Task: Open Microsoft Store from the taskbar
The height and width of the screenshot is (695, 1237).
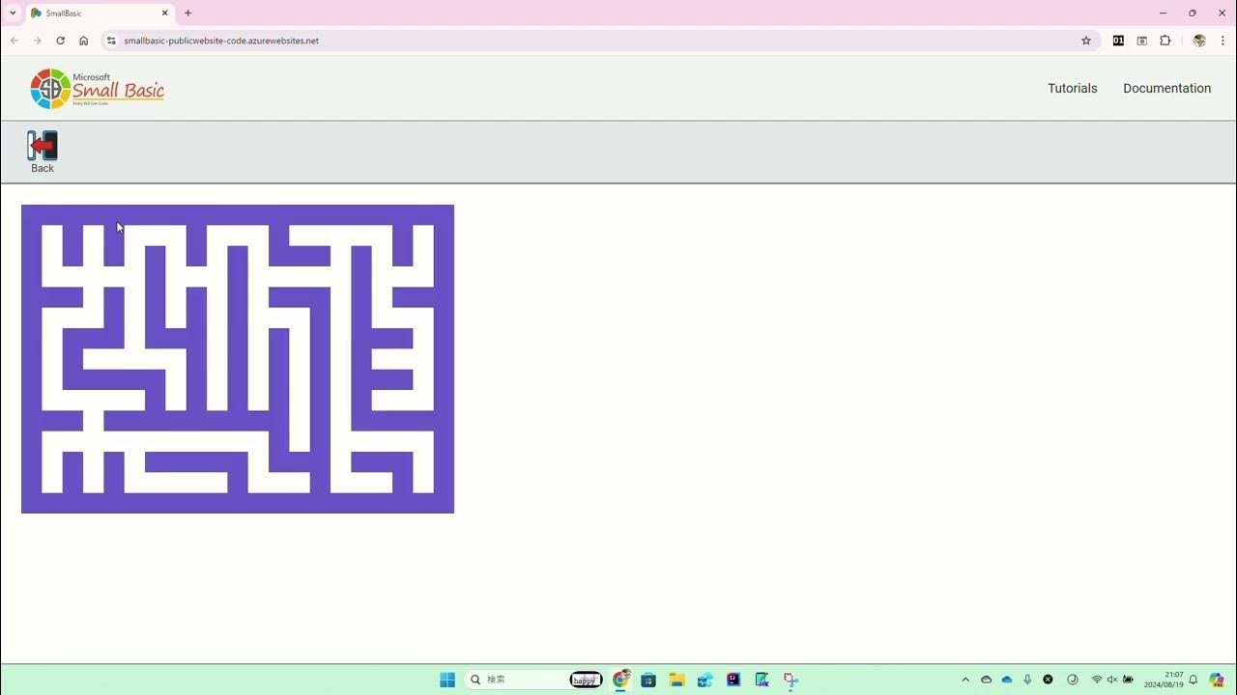Action: tap(648, 680)
